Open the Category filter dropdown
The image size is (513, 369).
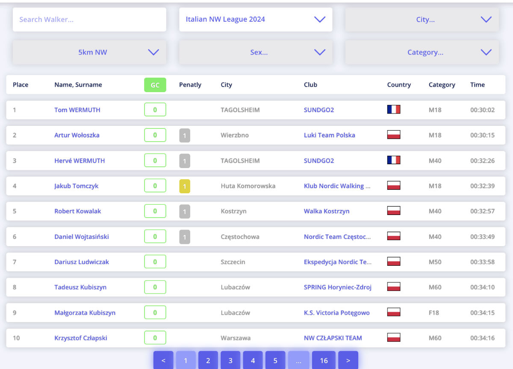coord(422,52)
